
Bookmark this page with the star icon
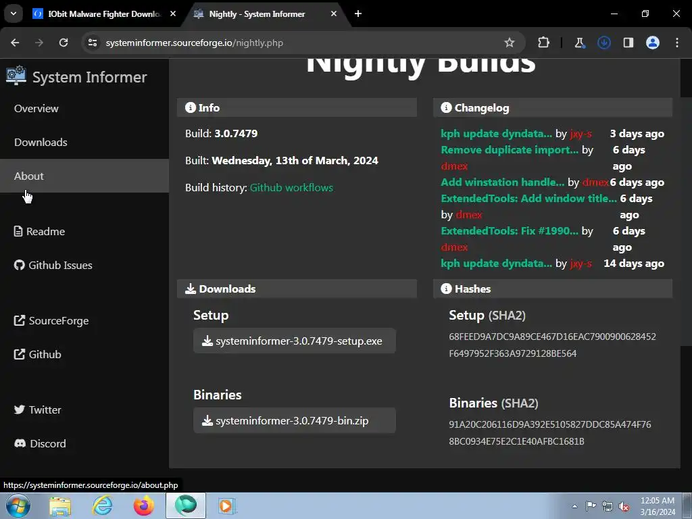click(510, 43)
